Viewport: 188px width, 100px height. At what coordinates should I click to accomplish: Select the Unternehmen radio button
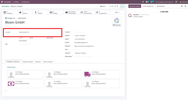click(17, 18)
